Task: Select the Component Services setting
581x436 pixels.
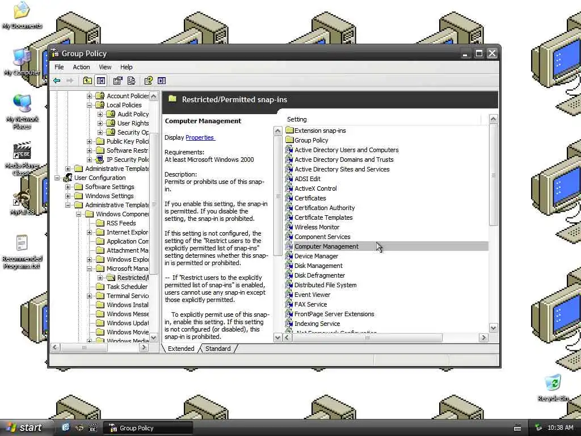Action: pyautogui.click(x=322, y=237)
